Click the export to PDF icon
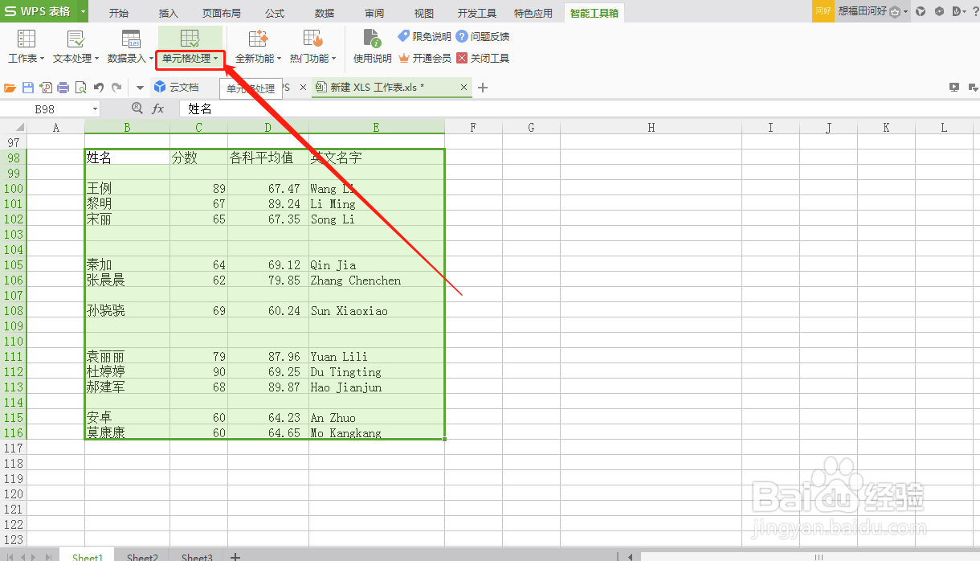The width and height of the screenshot is (980, 561). coord(46,88)
